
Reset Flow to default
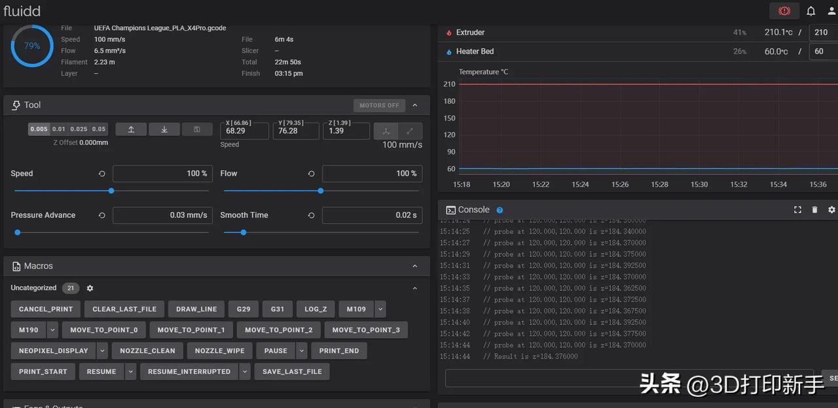pyautogui.click(x=311, y=174)
